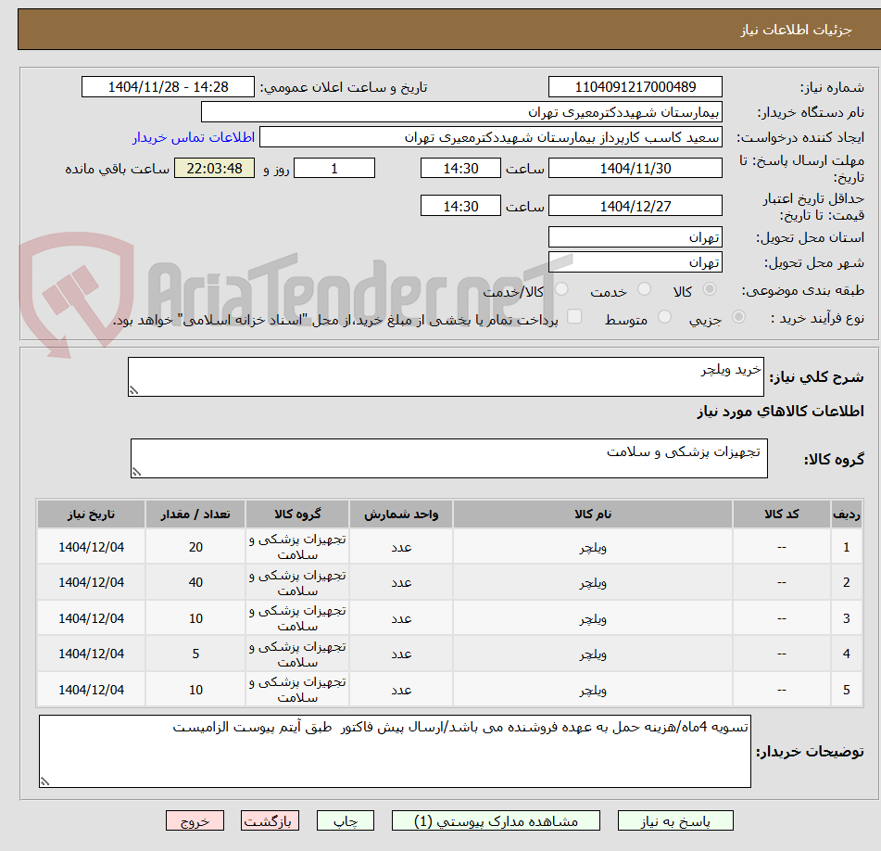Click the remaining time 22:03:48 field
Viewport: 881px width, 851px height.
214,168
